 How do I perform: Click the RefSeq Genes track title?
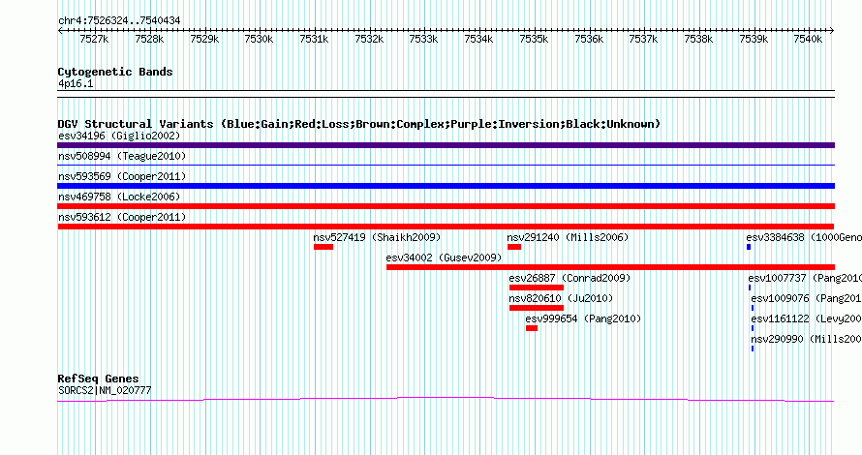(x=99, y=379)
